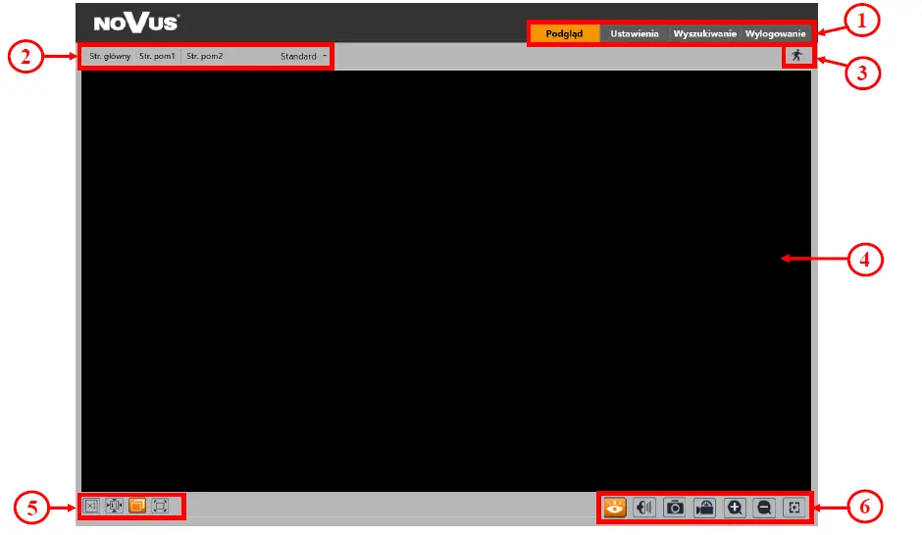
Task: Open the Wyszukiwanie tab
Action: click(x=704, y=33)
